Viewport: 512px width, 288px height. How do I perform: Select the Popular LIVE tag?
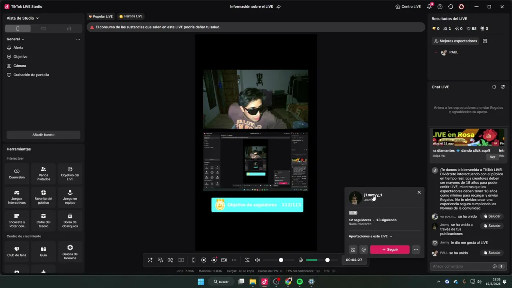click(x=101, y=16)
